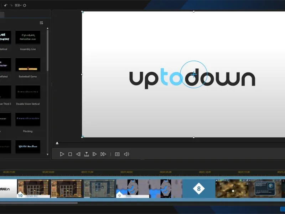
Task: Click the Flocking label text
Action: click(28, 131)
